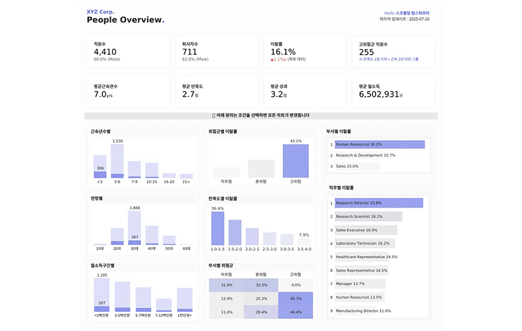Select the 3.5-4.0 satisfaction bar at 7.9%
The image size is (522, 331).
click(x=304, y=242)
